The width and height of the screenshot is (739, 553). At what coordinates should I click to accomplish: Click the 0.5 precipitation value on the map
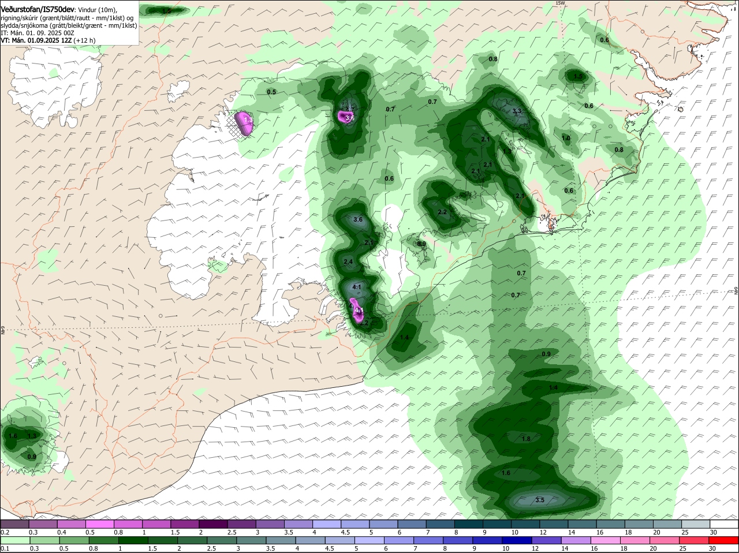(x=271, y=92)
